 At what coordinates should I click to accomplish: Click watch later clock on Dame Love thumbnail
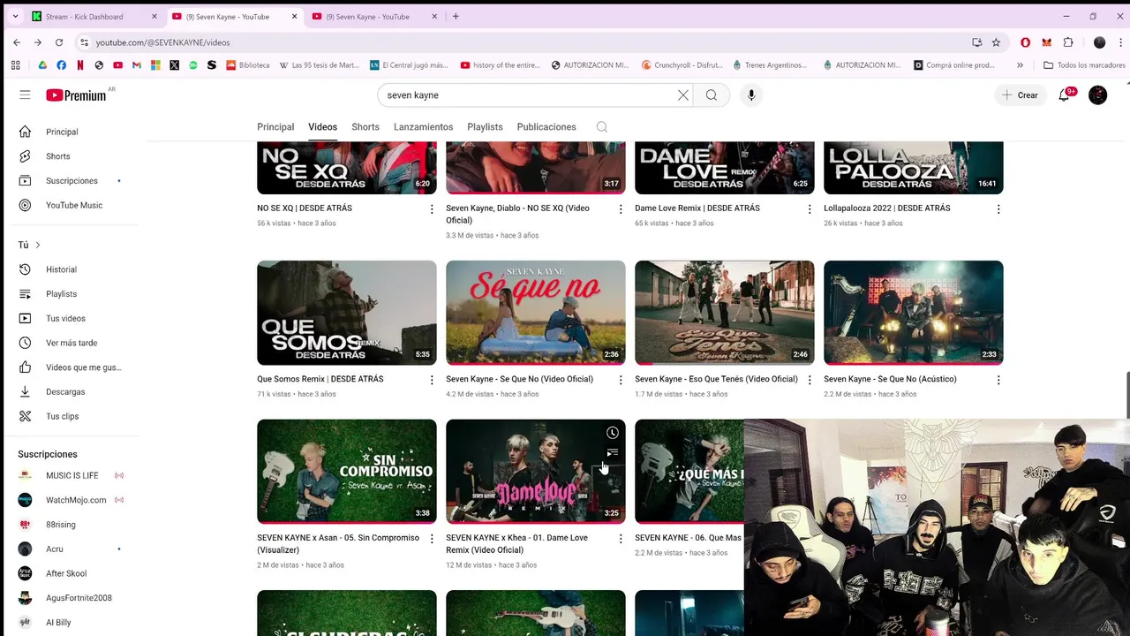coord(612,433)
